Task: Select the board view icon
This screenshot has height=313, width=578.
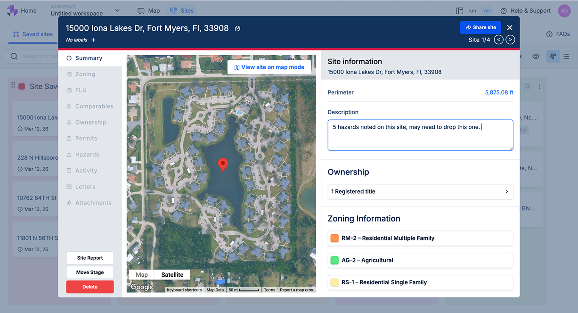Action: (x=553, y=57)
